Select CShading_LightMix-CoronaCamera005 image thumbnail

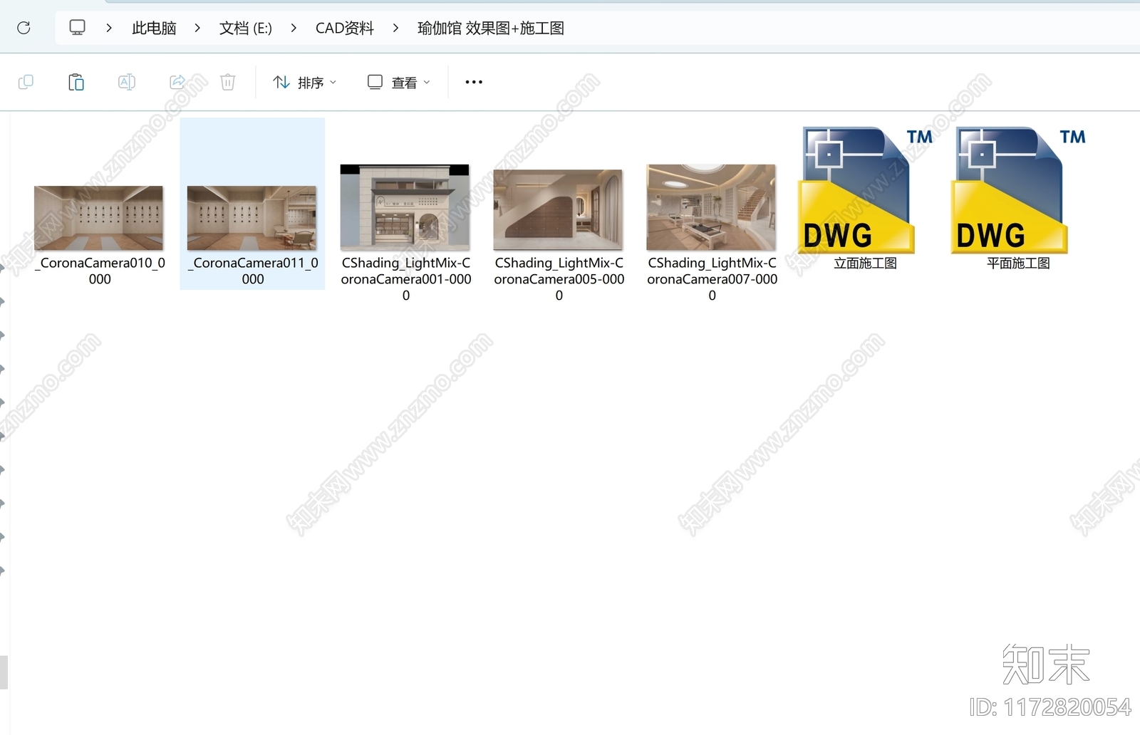(x=558, y=209)
